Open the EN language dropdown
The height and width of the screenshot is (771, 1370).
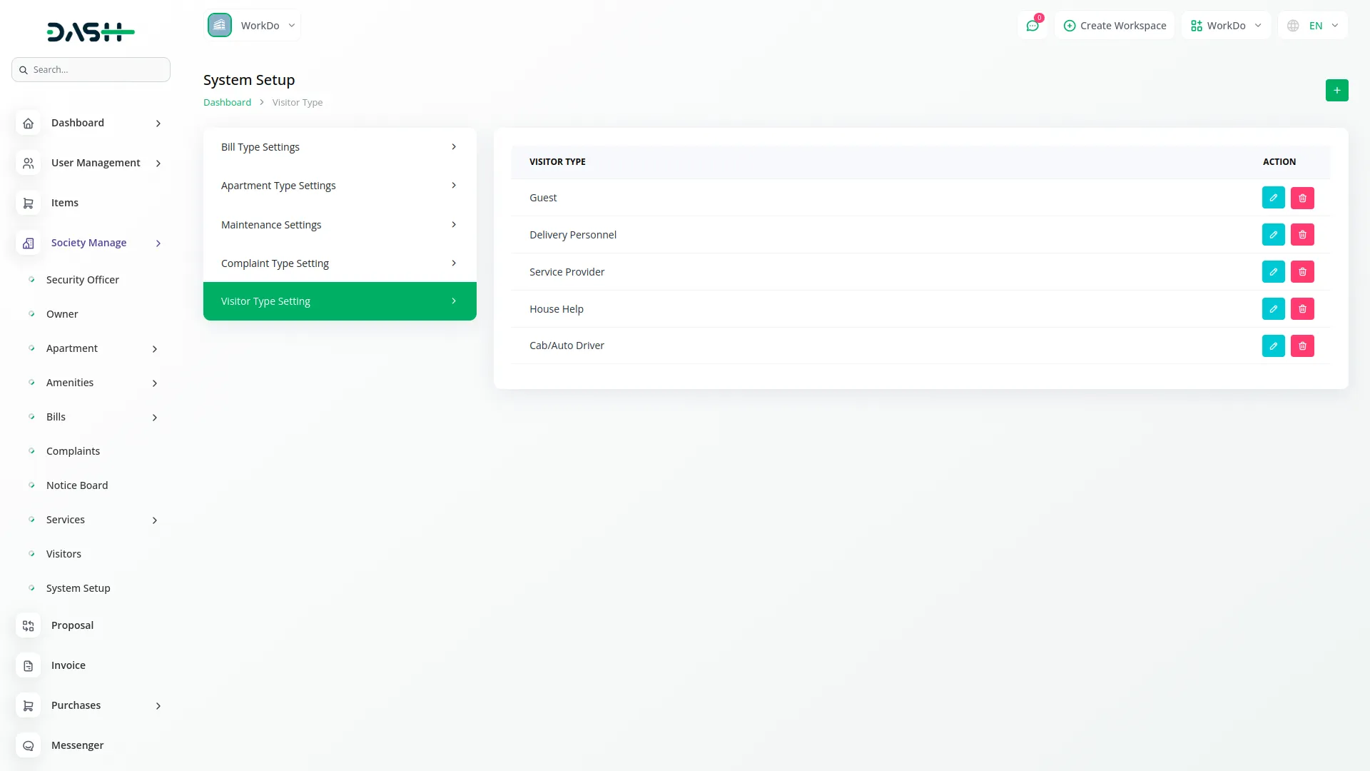pos(1313,26)
